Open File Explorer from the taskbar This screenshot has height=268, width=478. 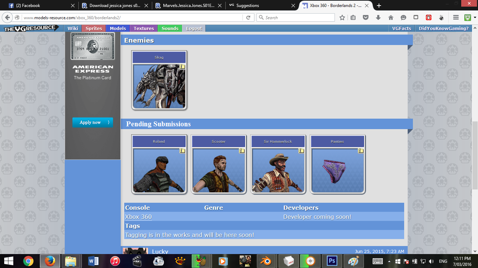pos(71,261)
